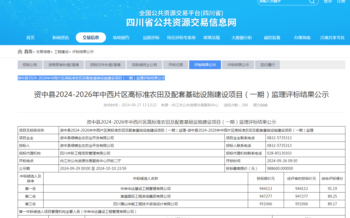Open 新闻资讯 navigation item
Viewport: 350px width, 218px height.
(60, 38)
